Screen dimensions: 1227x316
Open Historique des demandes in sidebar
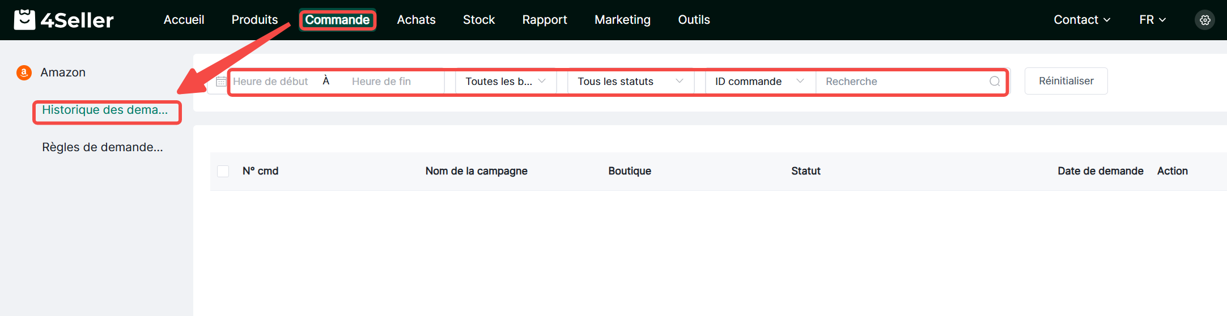tap(105, 110)
